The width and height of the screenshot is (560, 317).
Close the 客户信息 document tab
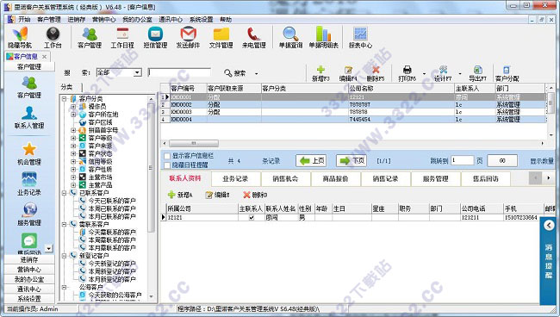[x=44, y=56]
